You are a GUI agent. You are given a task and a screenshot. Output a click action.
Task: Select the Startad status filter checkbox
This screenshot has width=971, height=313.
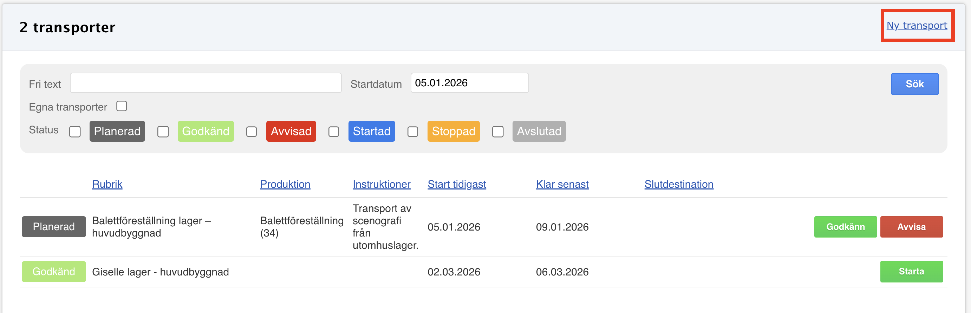pos(334,132)
